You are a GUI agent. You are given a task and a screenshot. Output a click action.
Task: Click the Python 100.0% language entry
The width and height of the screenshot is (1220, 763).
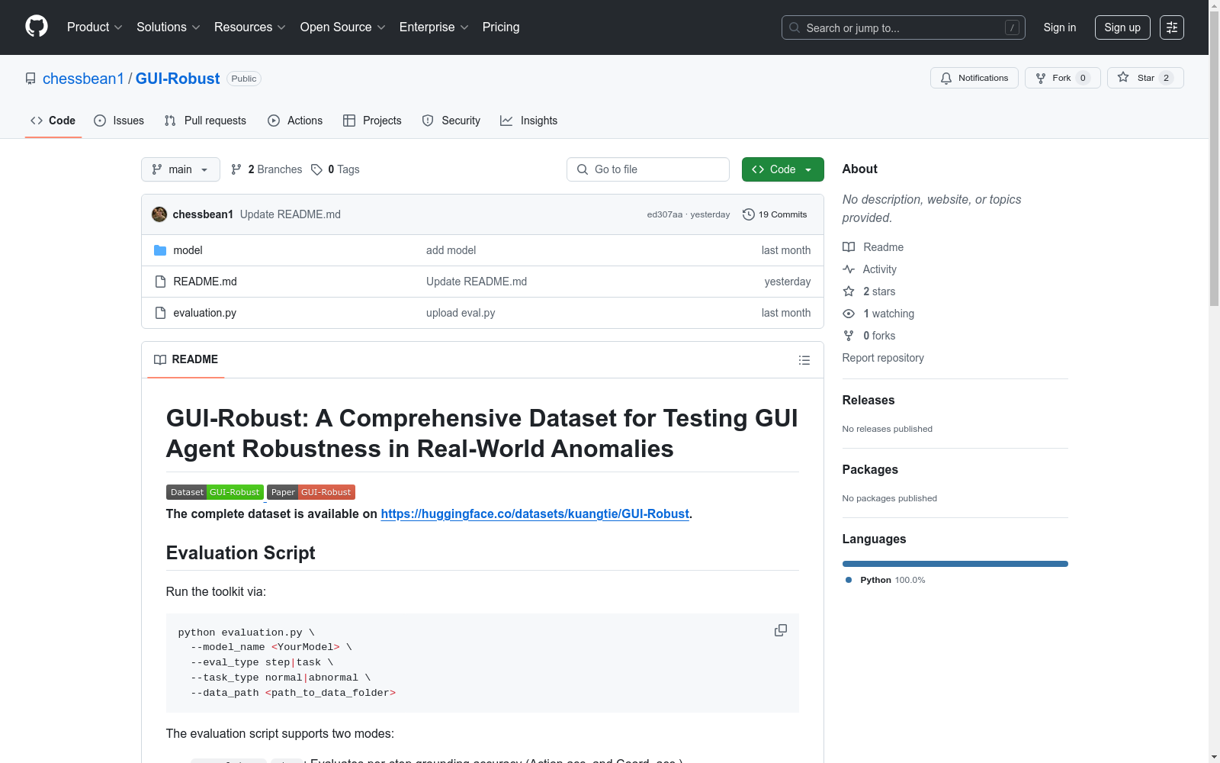tap(885, 580)
